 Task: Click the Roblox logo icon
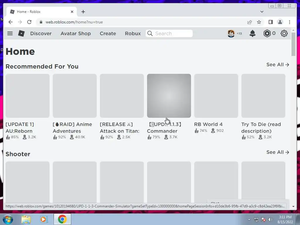[x=21, y=33]
